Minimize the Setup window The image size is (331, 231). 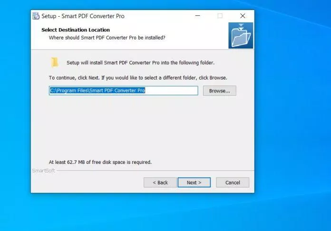197,16
